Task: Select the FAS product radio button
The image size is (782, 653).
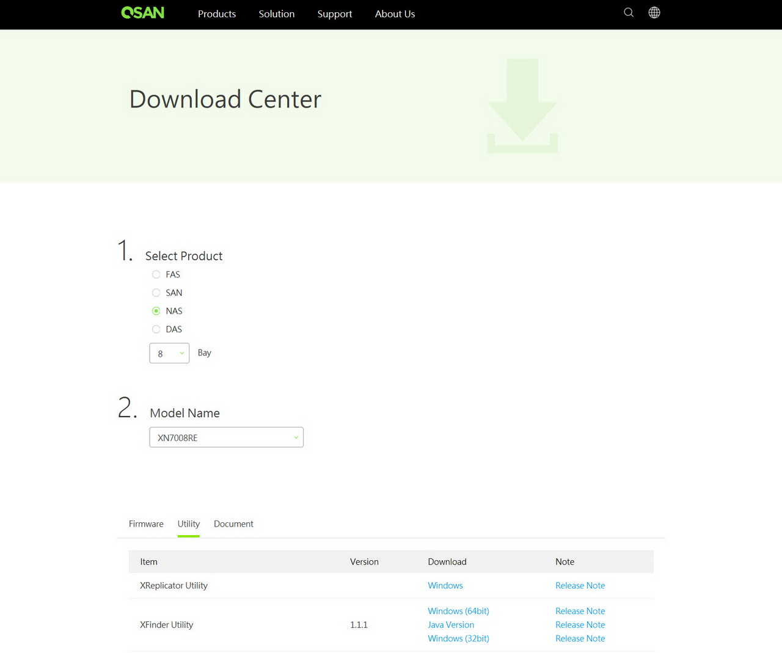Action: click(x=156, y=275)
